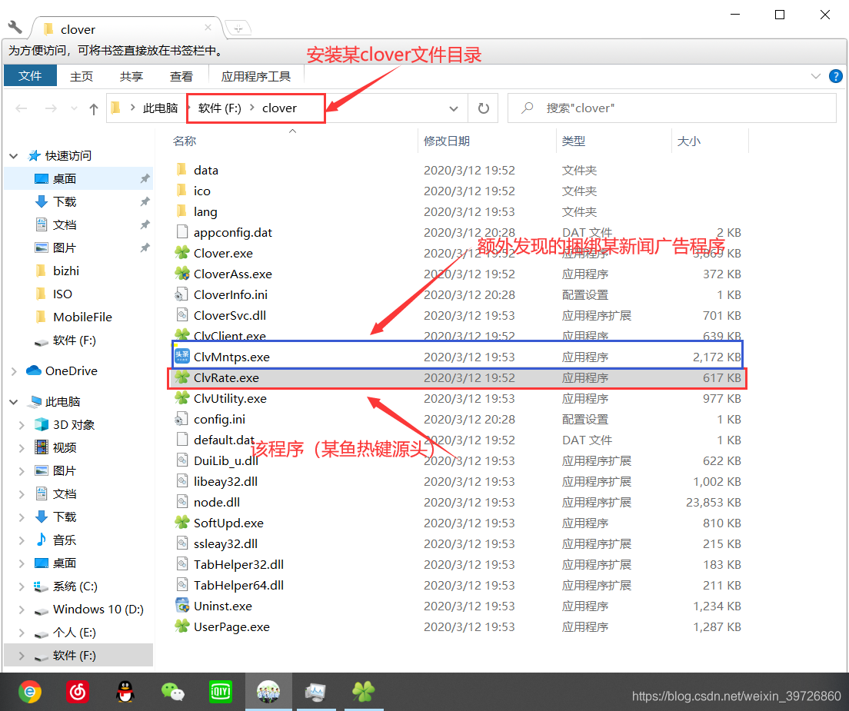Viewport: 849px width, 711px height.
Task: Expand the OneDrive tree node
Action: click(x=14, y=371)
